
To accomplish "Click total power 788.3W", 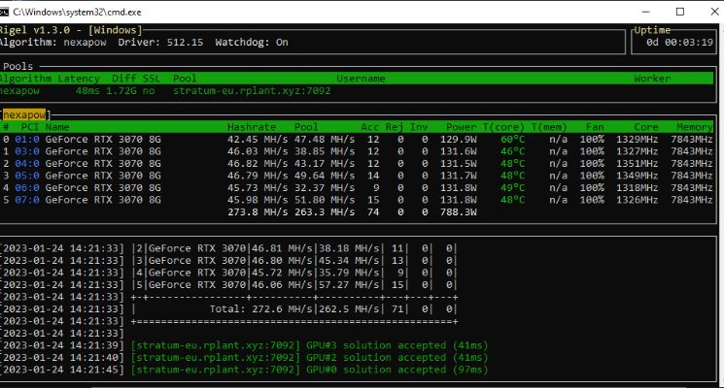I will [459, 212].
